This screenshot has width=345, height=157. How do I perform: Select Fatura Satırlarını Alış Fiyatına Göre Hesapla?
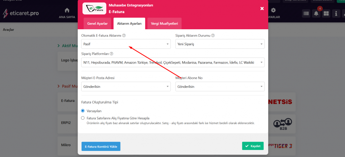83,118
